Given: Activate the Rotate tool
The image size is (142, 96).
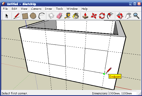Looking at the screenshot, I should pyautogui.click(x=102, y=16).
